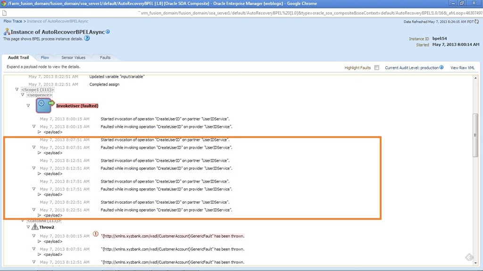Screen dimensions: 483x271
Task: Collapse the Scope1 (111) node
Action: pos(17,89)
